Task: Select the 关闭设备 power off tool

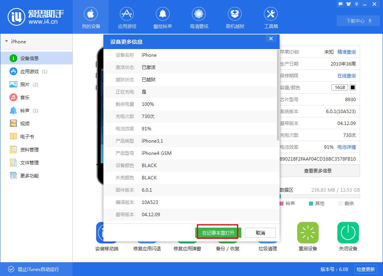Action: tap(348, 236)
